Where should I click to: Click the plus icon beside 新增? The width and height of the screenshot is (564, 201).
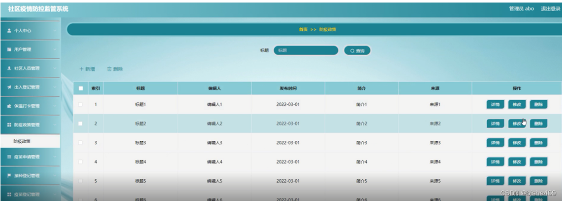pos(81,69)
